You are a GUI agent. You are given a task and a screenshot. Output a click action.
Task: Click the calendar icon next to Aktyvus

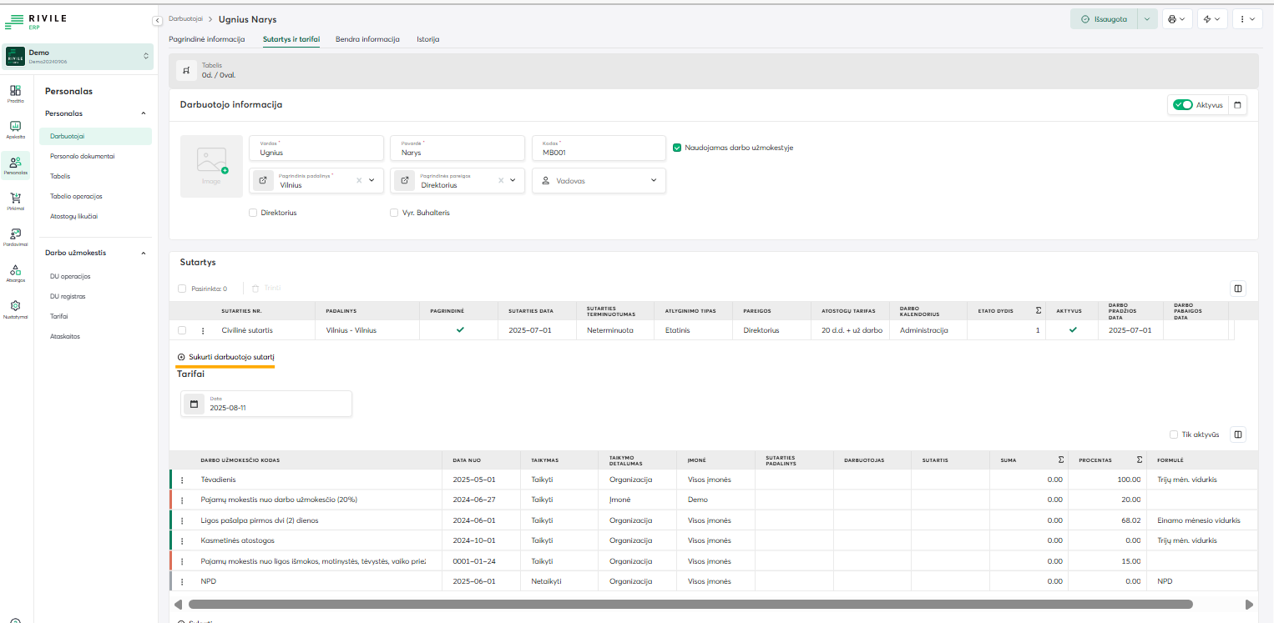[x=1238, y=105]
